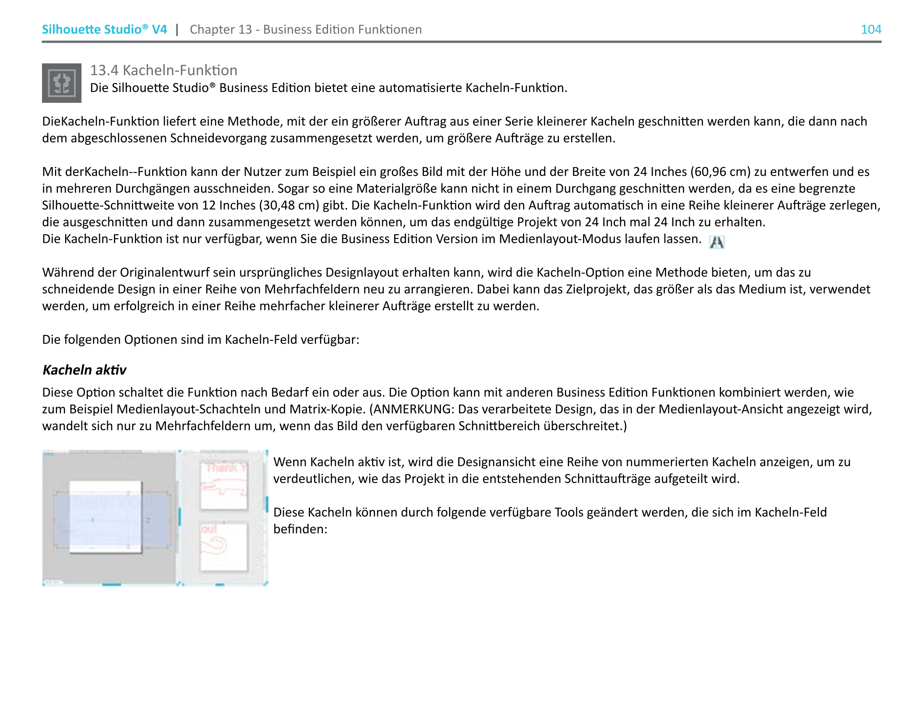Click the '13.4 Kacheln-Funktion' section heading

163,70
